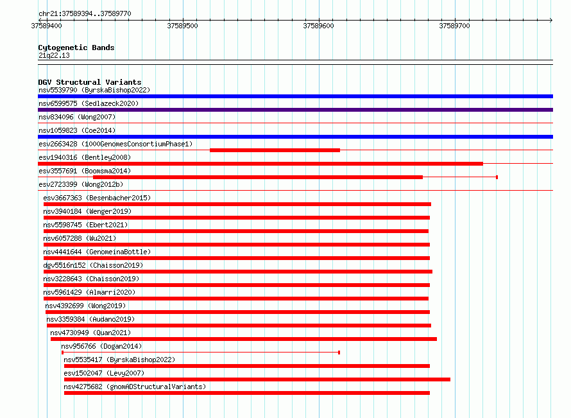Image resolution: width=571 pixels, height=418 pixels.
Task: Click red bar of nsv4441644 (GenomeinaBottle)
Action: 237,258
